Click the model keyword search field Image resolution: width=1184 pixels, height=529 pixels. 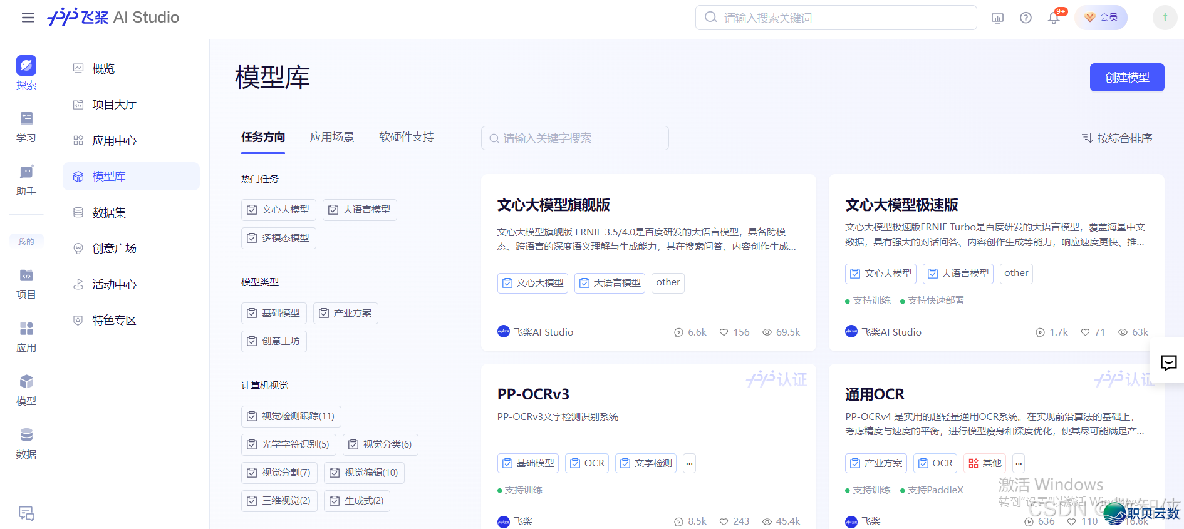coord(575,138)
